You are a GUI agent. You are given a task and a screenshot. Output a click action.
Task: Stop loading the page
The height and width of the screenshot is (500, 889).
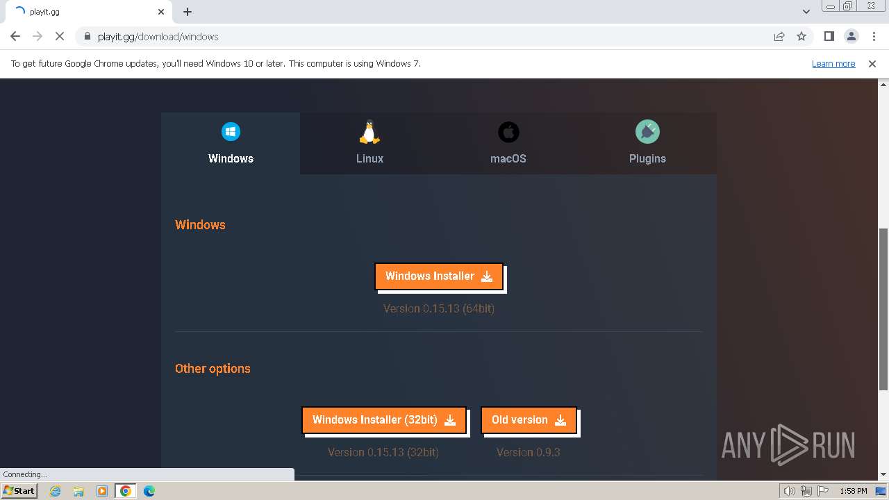[60, 37]
